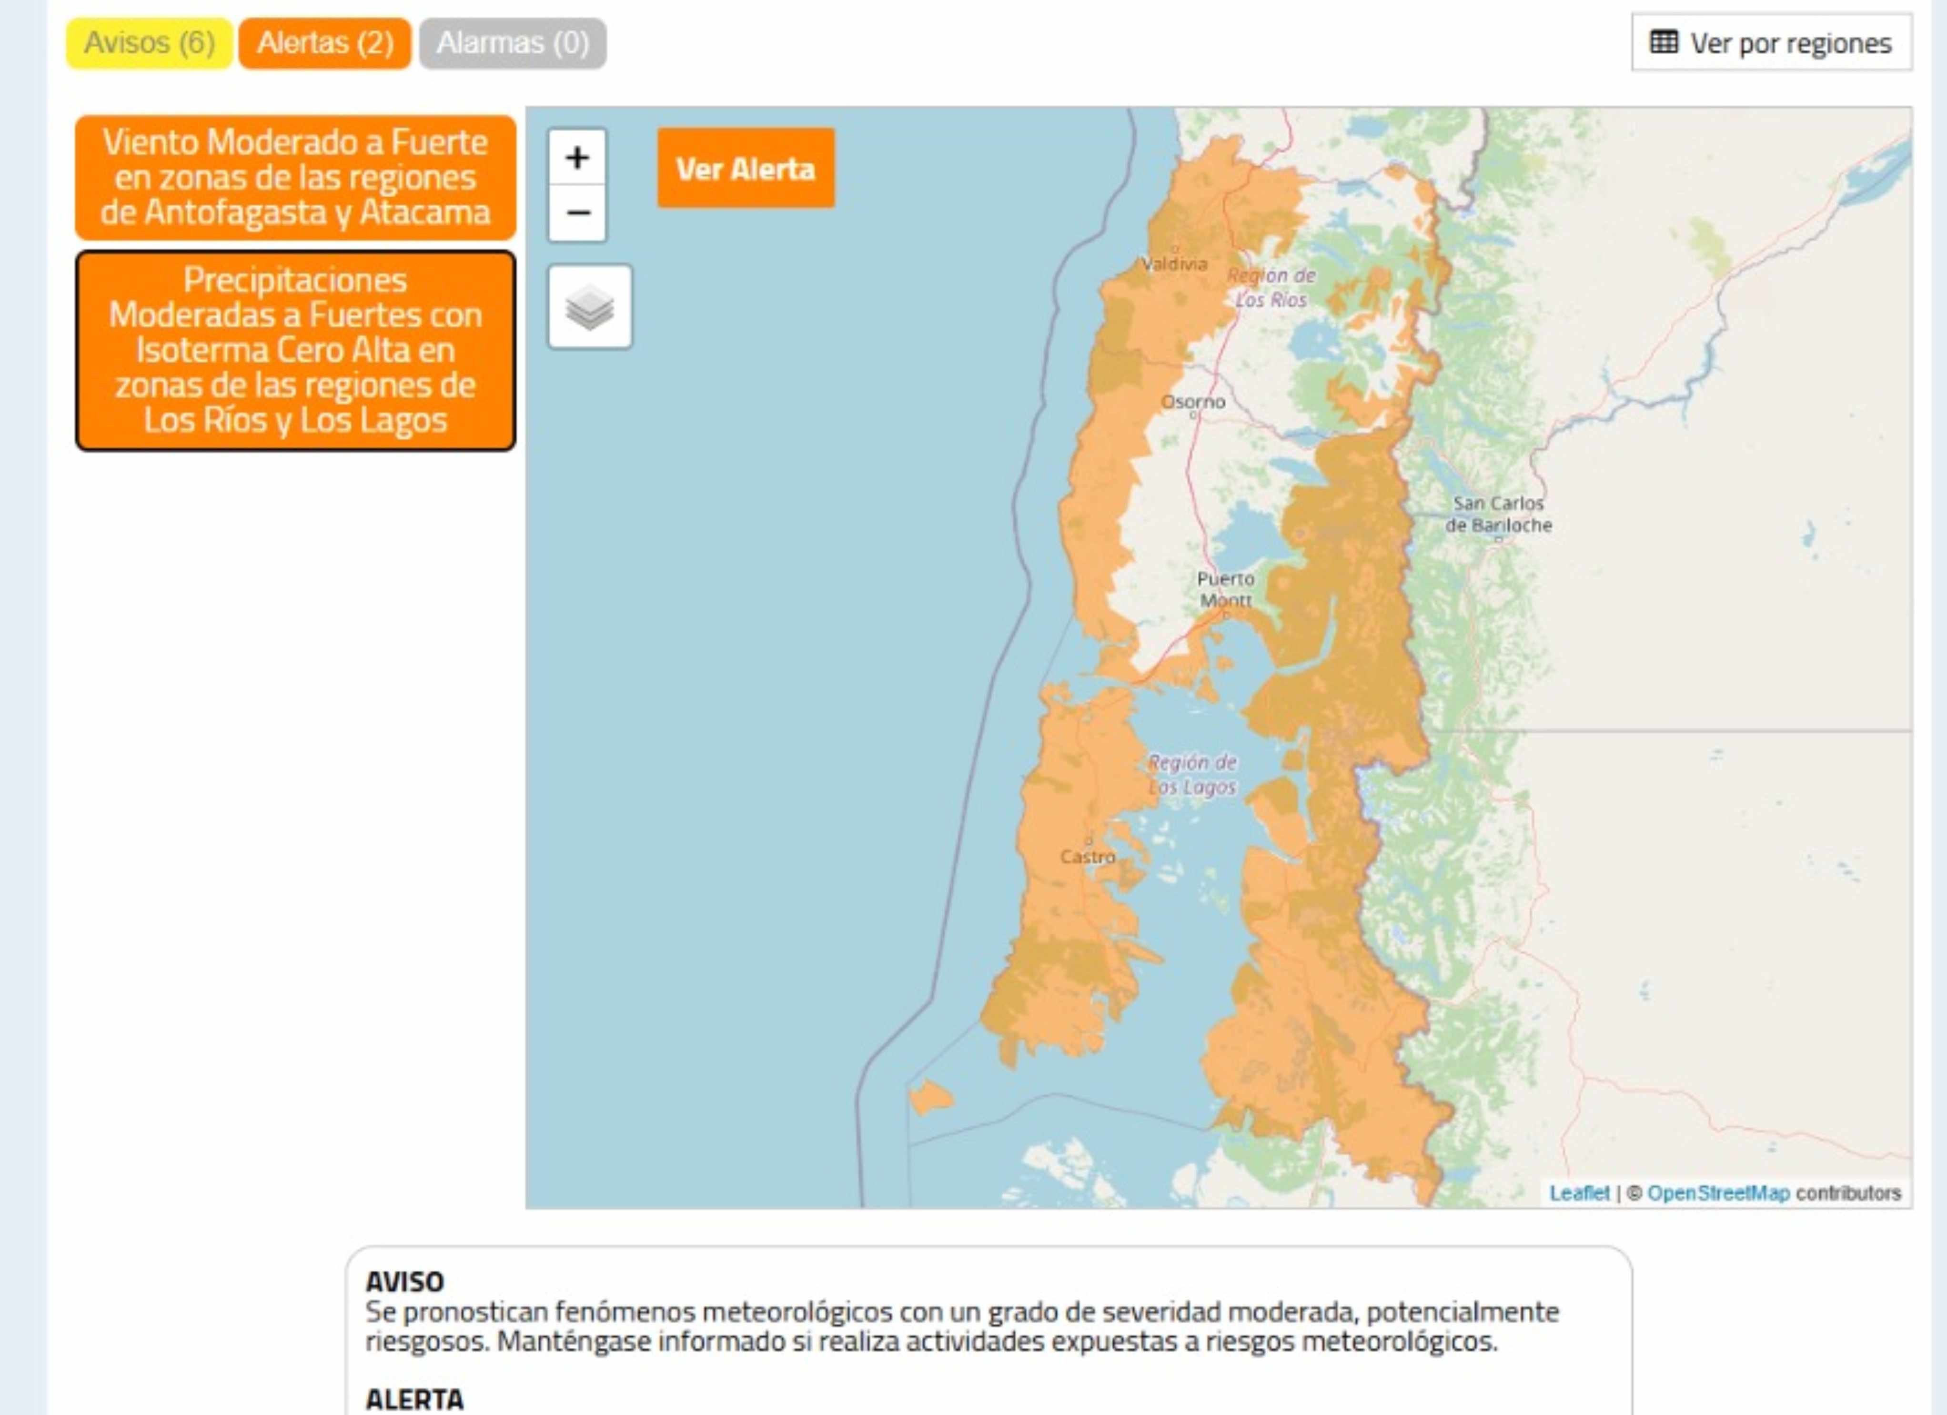
Task: Switch to the Alertas (2) tab
Action: pos(324,43)
